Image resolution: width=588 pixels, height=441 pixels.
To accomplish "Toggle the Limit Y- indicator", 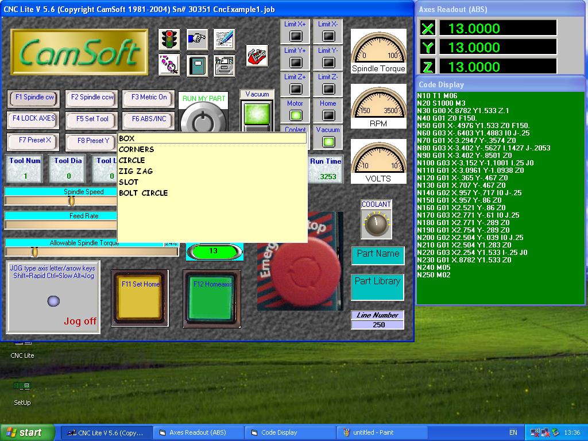I will pyautogui.click(x=328, y=62).
